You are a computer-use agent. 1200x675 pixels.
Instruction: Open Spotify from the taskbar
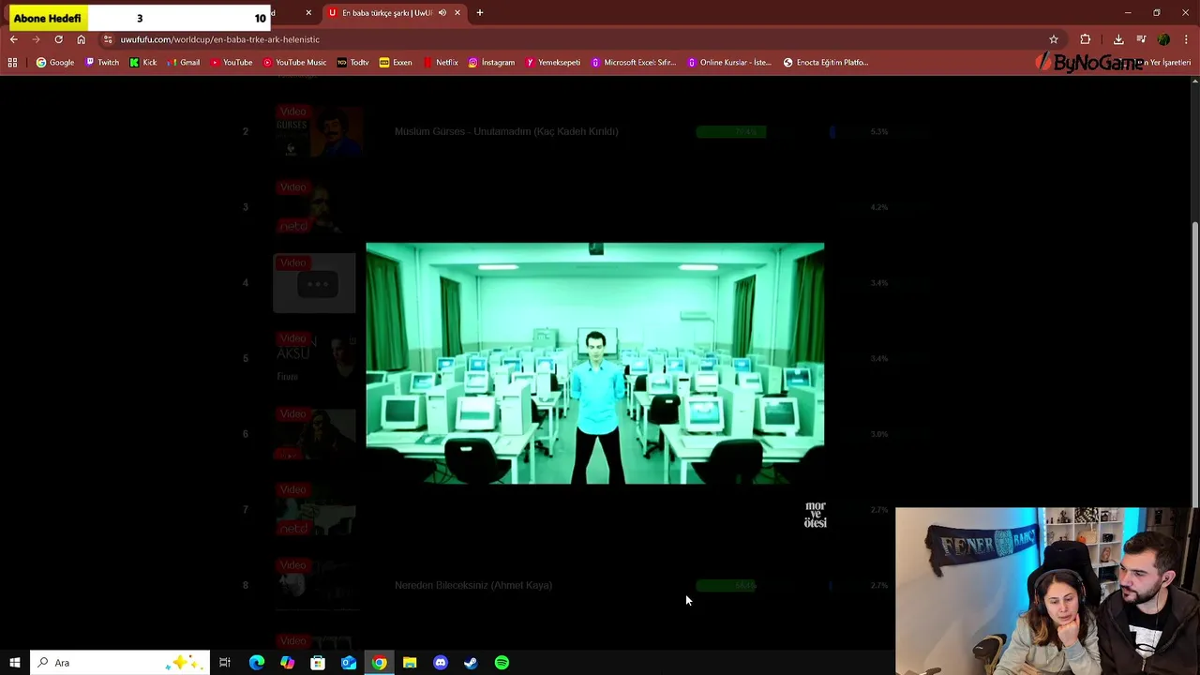(502, 663)
